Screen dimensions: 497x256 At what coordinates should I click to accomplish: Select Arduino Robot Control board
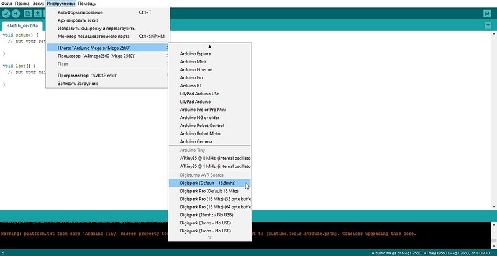tap(209, 125)
